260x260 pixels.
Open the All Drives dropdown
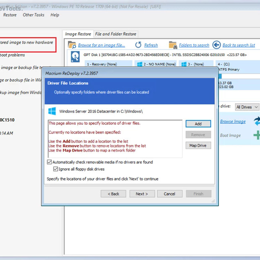tap(247, 107)
